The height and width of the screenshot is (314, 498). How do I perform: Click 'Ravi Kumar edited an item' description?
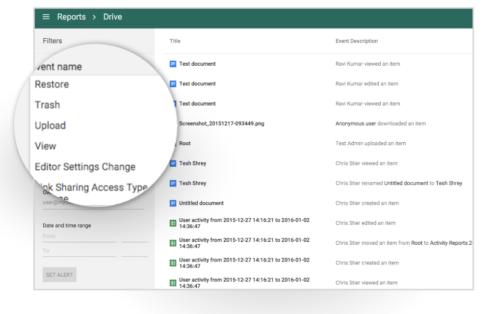click(367, 84)
